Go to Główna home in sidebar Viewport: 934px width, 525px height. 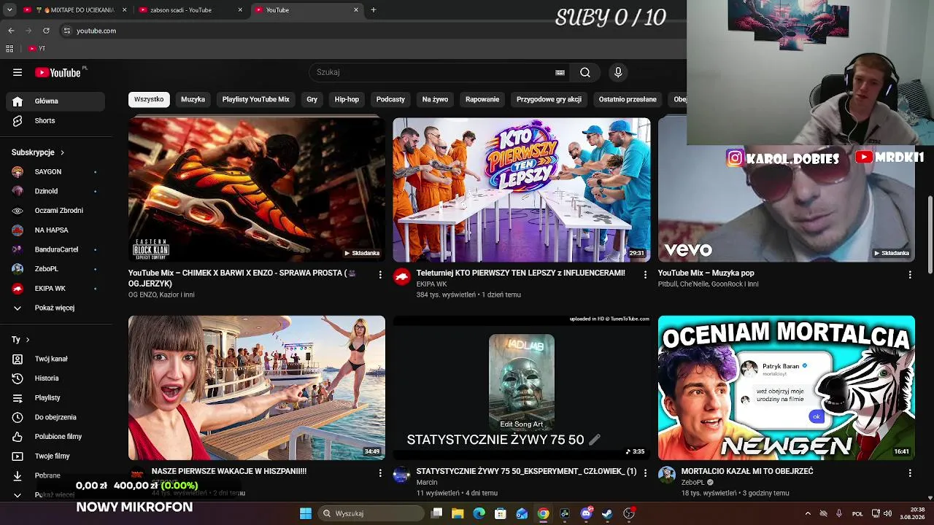point(55,101)
